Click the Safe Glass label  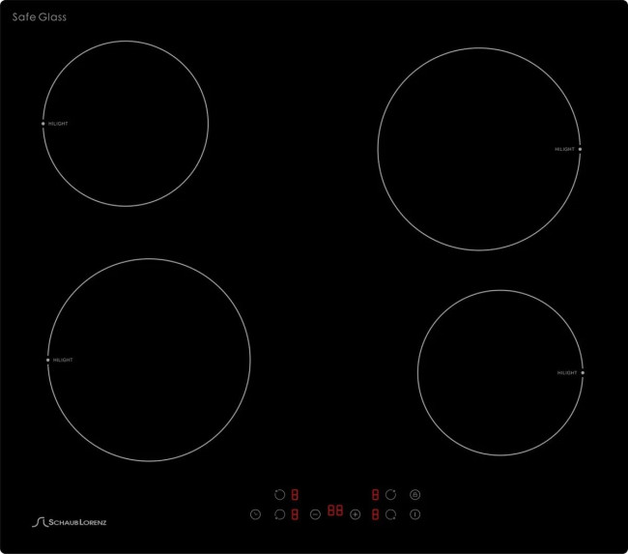tap(40, 16)
